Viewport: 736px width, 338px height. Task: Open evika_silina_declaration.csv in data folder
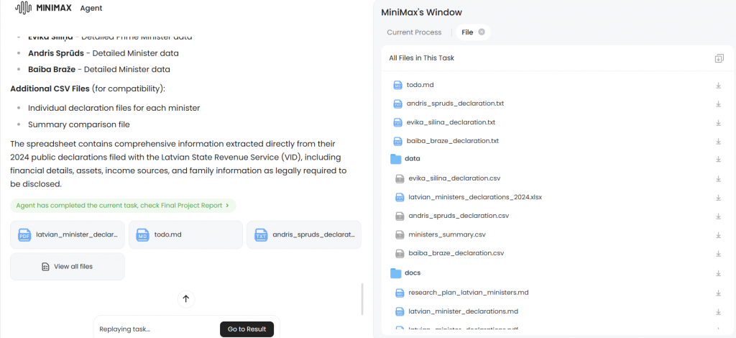click(454, 178)
